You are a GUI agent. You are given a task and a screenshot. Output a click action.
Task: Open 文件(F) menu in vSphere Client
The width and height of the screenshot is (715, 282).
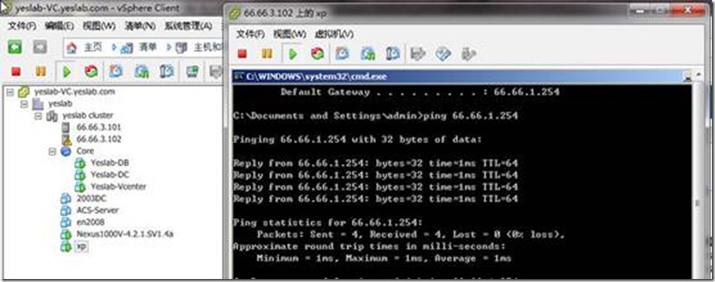tap(22, 26)
